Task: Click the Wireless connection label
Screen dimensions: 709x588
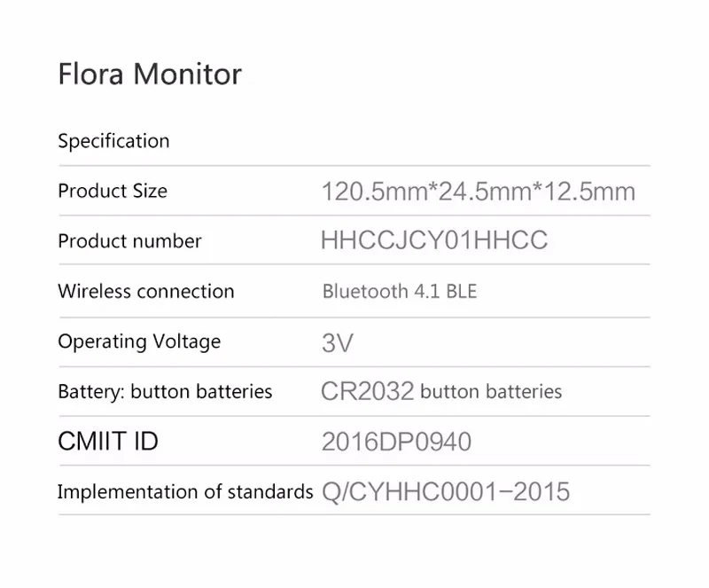Action: tap(146, 291)
